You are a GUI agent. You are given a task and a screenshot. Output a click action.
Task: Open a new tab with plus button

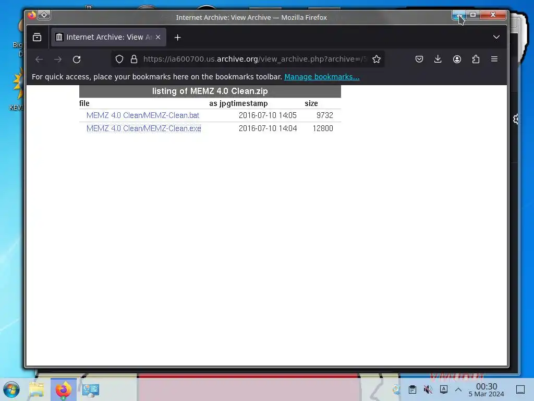pyautogui.click(x=177, y=38)
